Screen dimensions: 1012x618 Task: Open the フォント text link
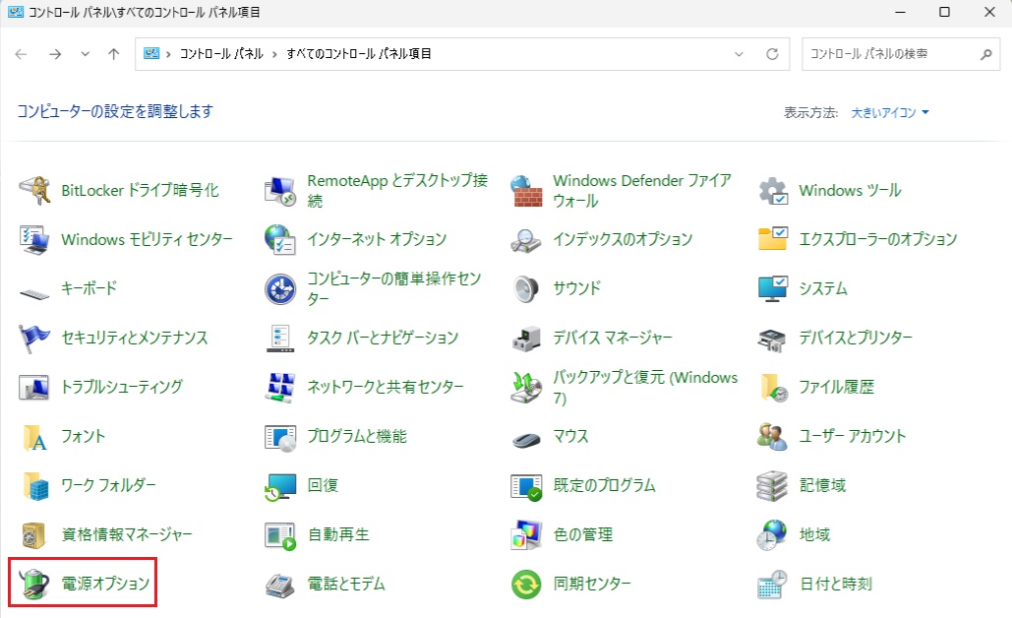tap(83, 437)
